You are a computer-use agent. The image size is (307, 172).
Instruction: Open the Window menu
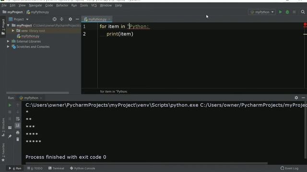point(106,5)
